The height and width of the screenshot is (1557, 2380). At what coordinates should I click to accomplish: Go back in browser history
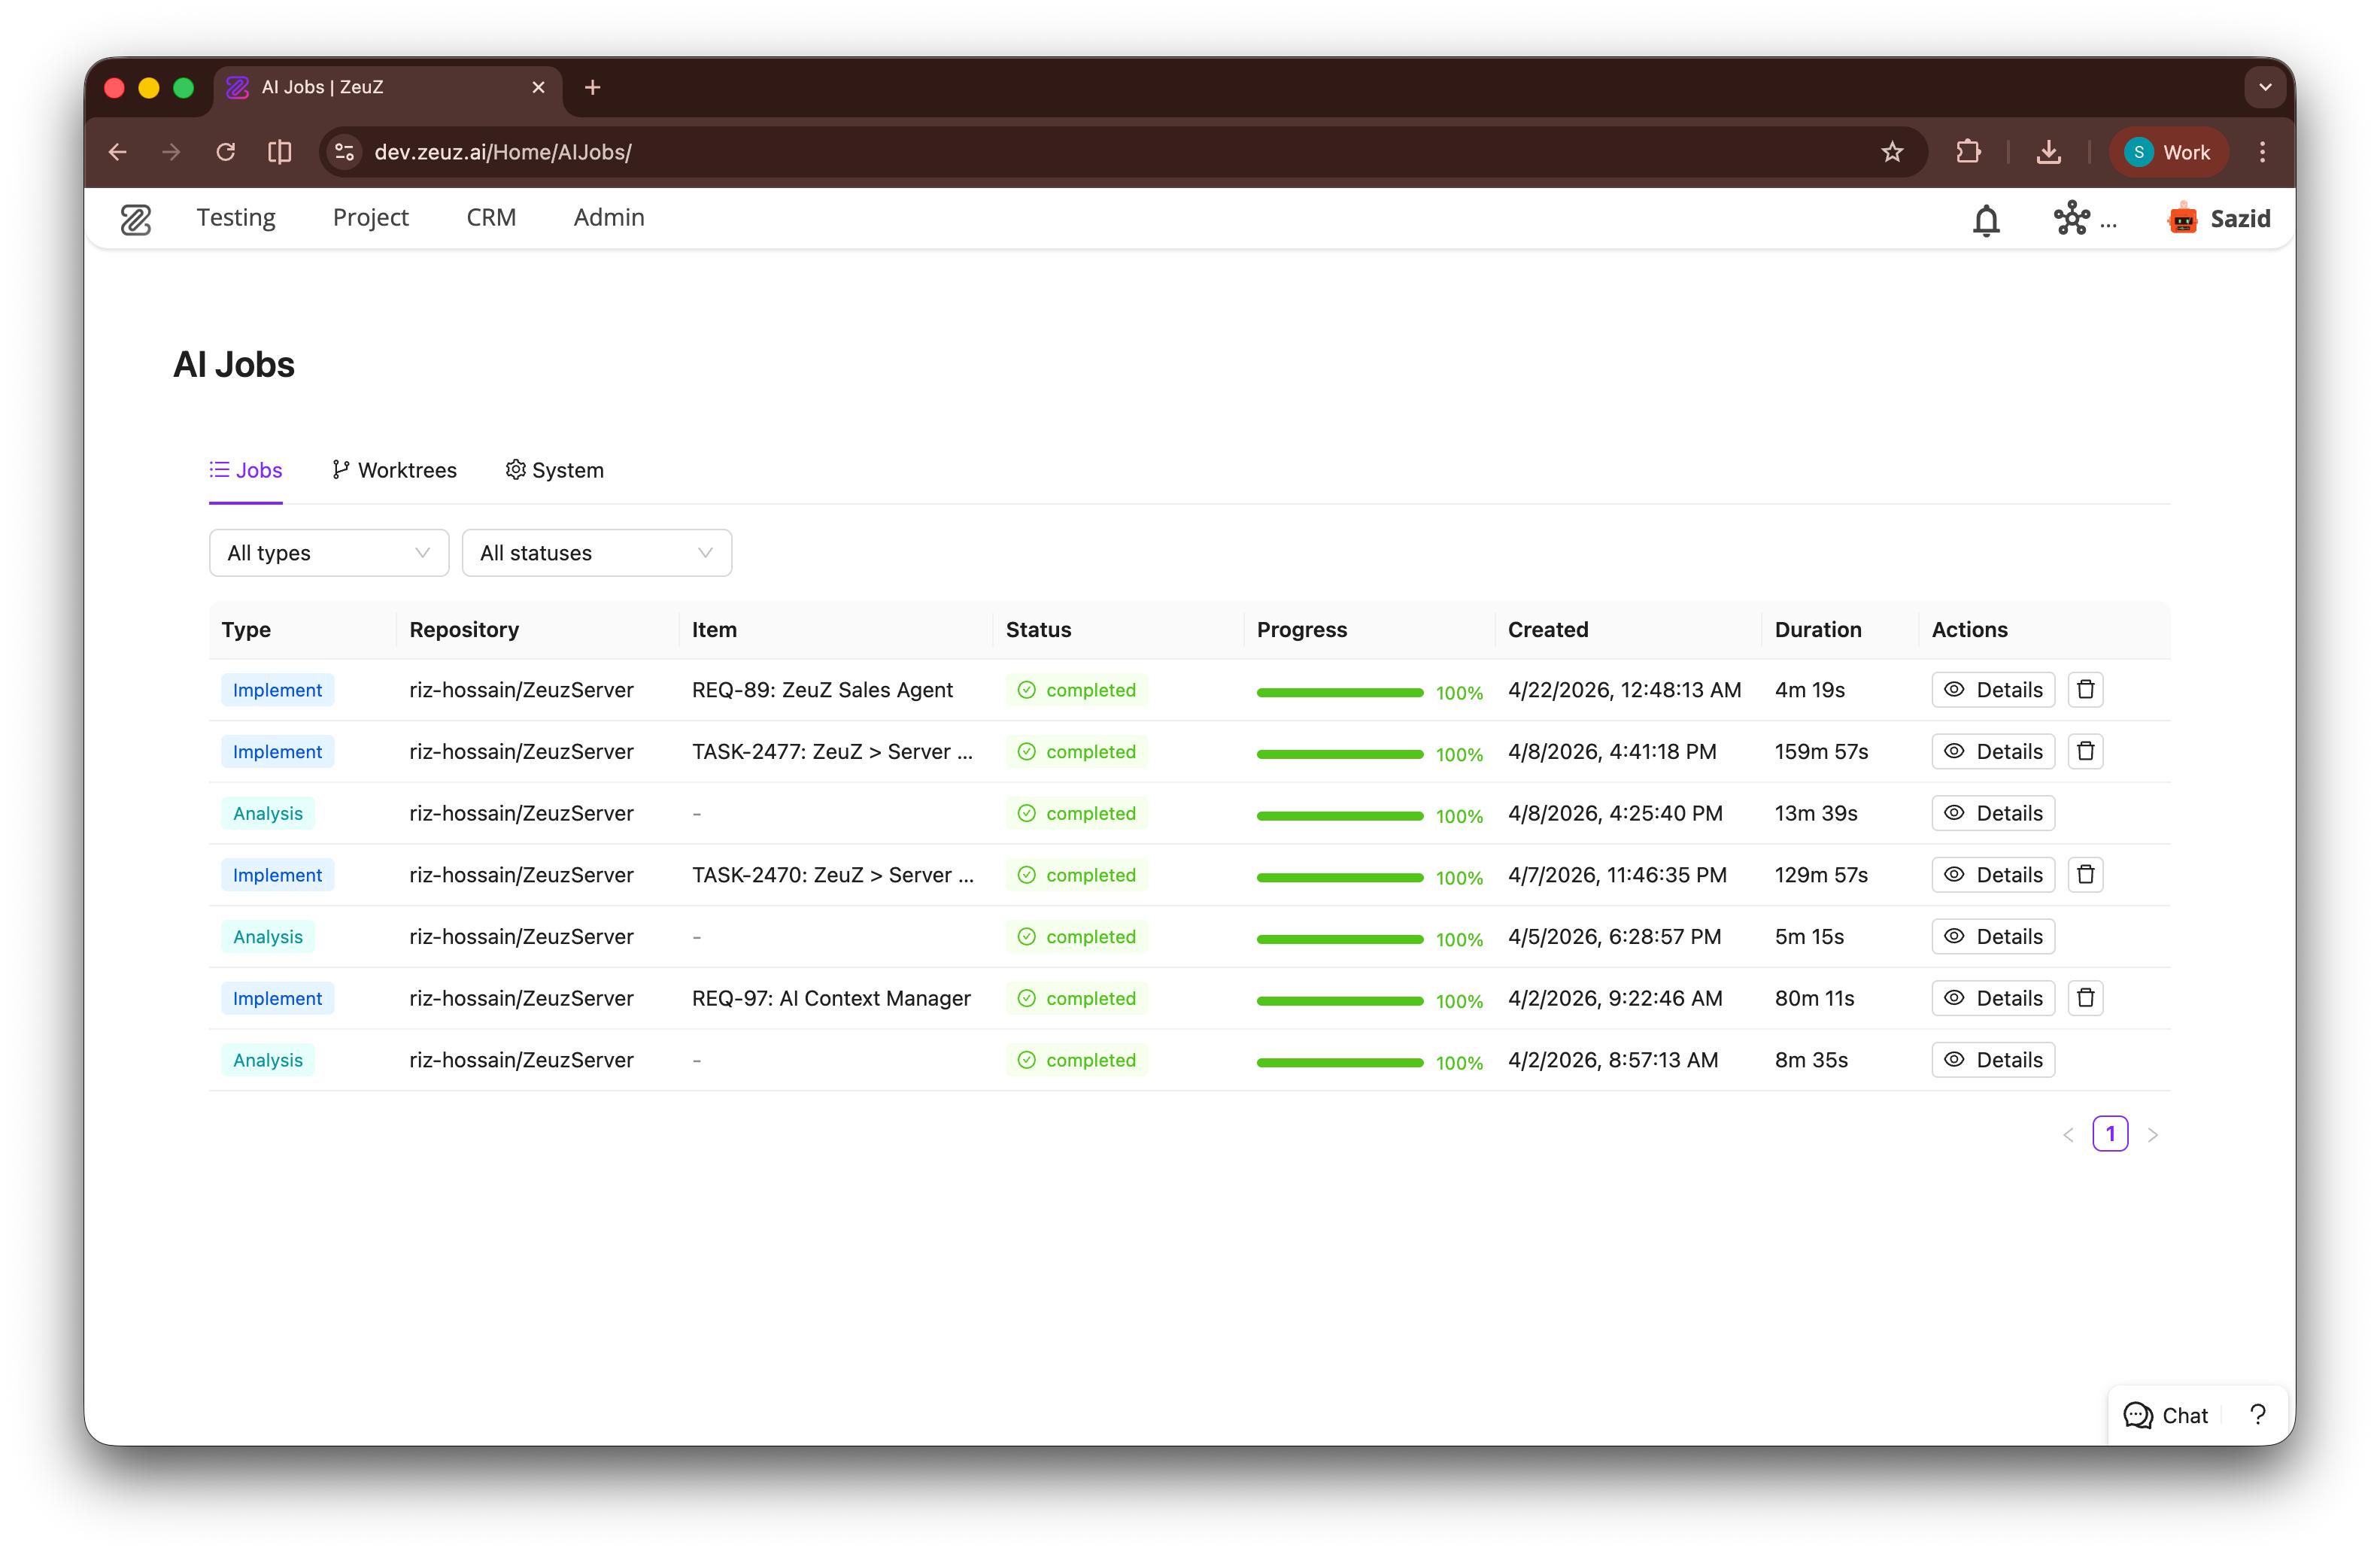[x=118, y=152]
